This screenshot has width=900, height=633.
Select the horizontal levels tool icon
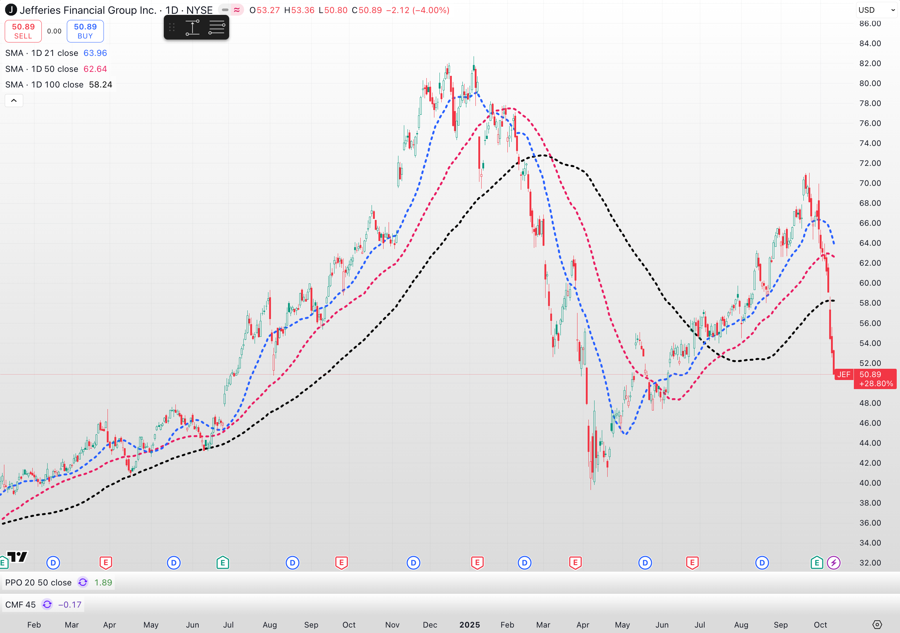pyautogui.click(x=216, y=28)
